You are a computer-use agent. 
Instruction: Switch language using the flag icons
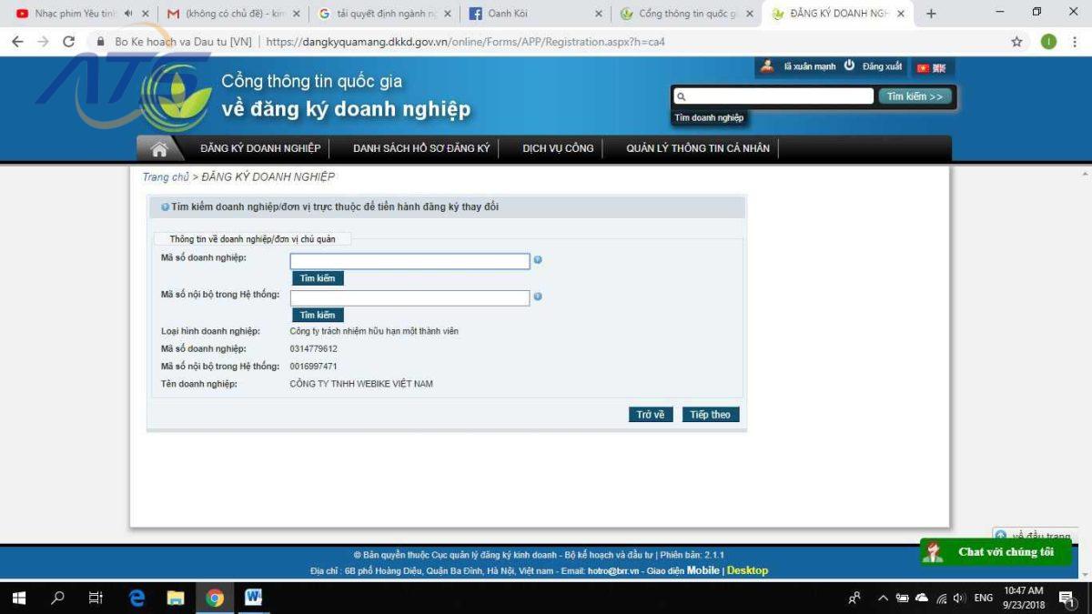coord(931,67)
